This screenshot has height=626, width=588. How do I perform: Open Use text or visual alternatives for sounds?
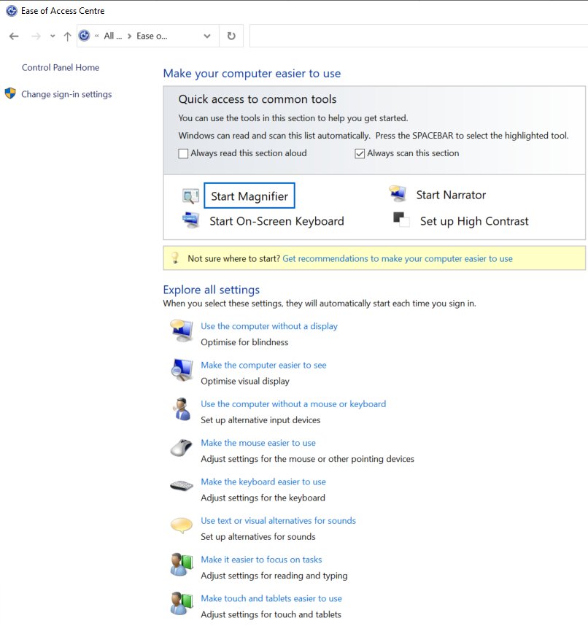[278, 521]
